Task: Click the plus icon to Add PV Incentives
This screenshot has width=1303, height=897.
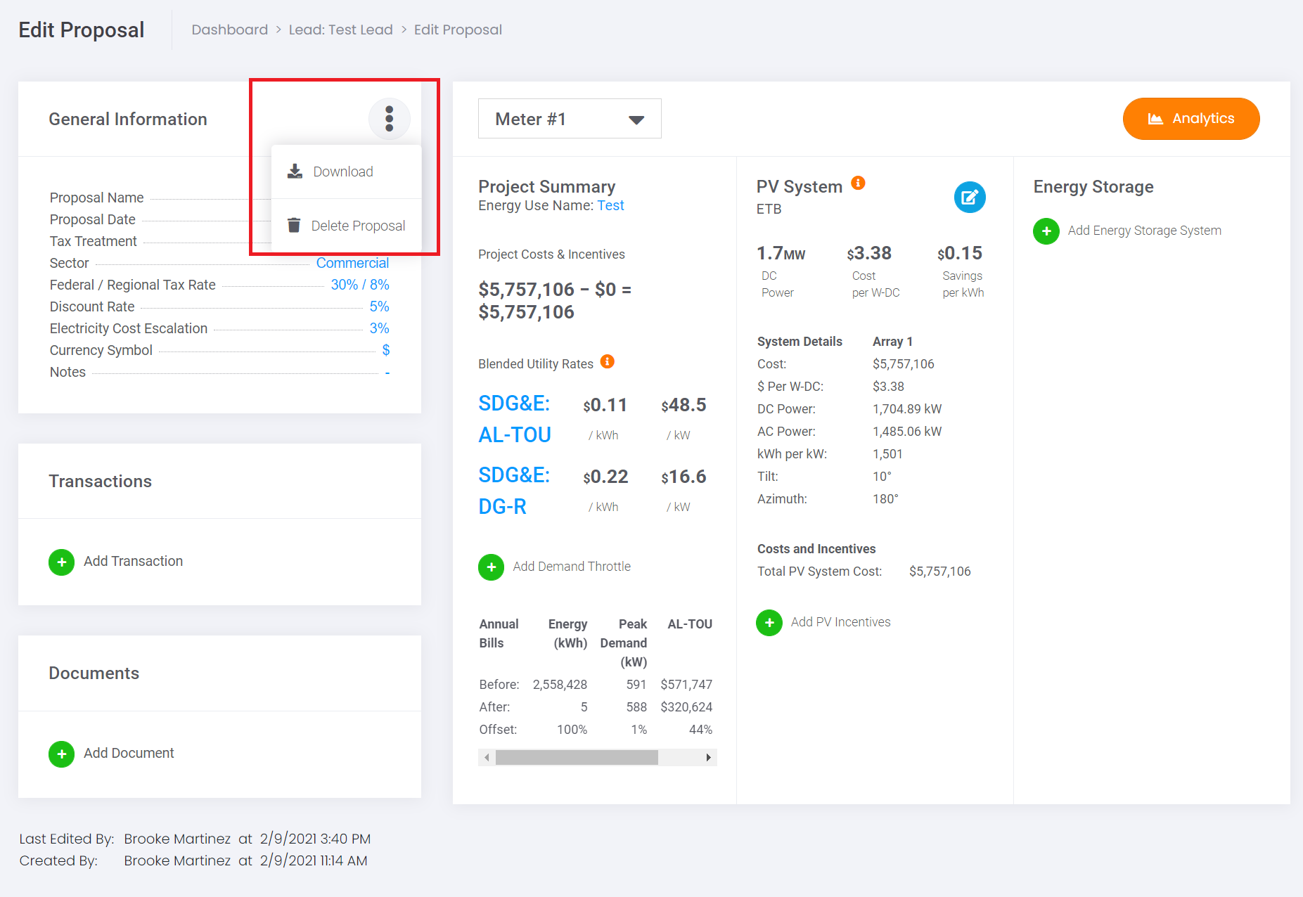Action: [769, 622]
